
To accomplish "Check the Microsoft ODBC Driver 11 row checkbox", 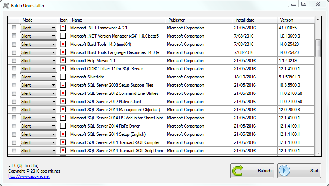I will pos(14,68).
